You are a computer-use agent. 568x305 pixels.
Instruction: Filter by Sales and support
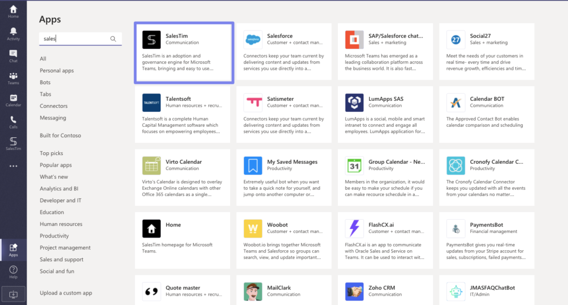coord(61,260)
